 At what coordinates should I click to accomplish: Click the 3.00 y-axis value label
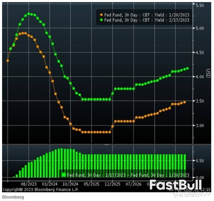[200, 125]
